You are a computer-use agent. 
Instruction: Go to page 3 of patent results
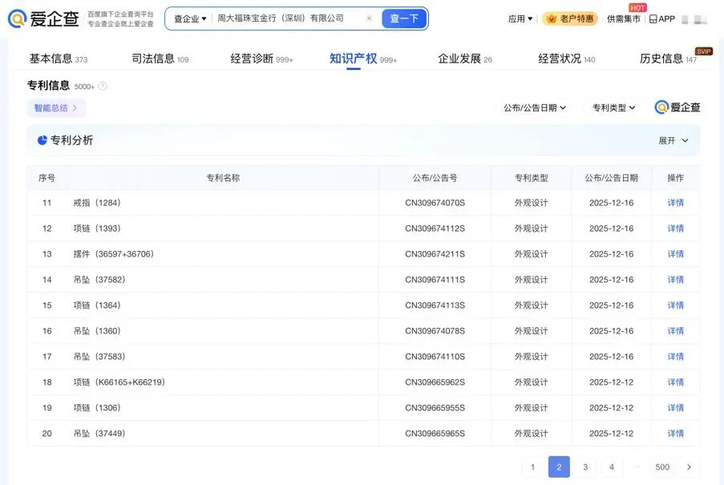(x=584, y=467)
